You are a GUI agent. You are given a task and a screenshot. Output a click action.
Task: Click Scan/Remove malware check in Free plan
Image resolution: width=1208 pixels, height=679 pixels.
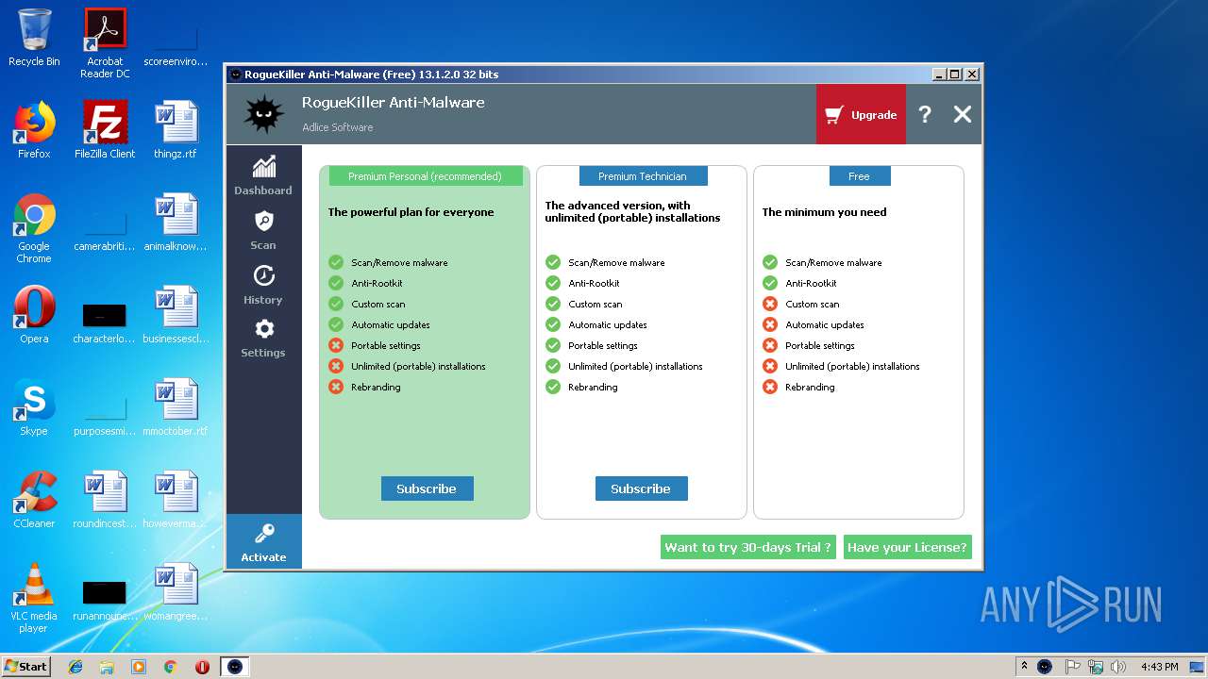click(770, 262)
